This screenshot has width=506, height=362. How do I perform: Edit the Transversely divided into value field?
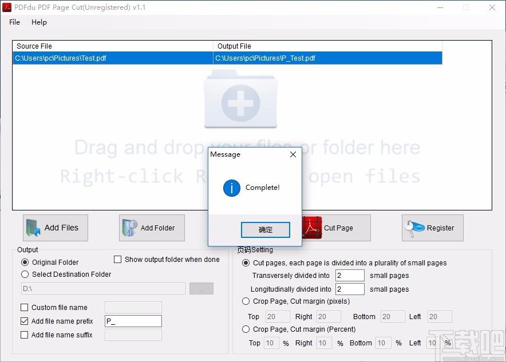point(349,275)
